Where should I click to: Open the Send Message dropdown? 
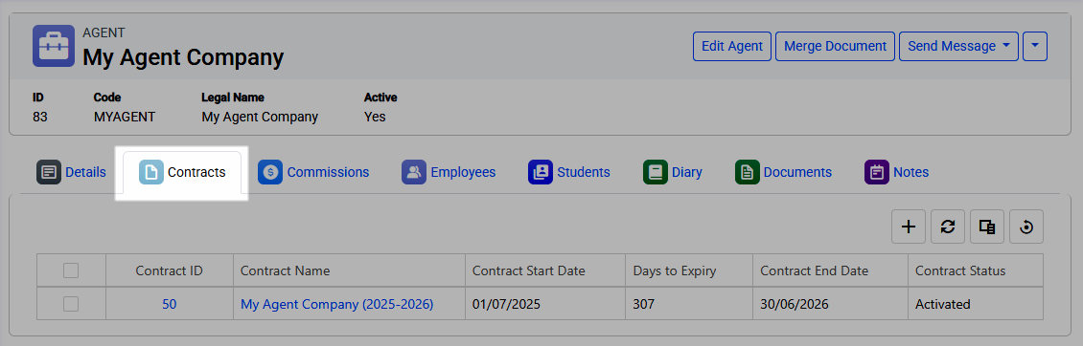pos(958,46)
